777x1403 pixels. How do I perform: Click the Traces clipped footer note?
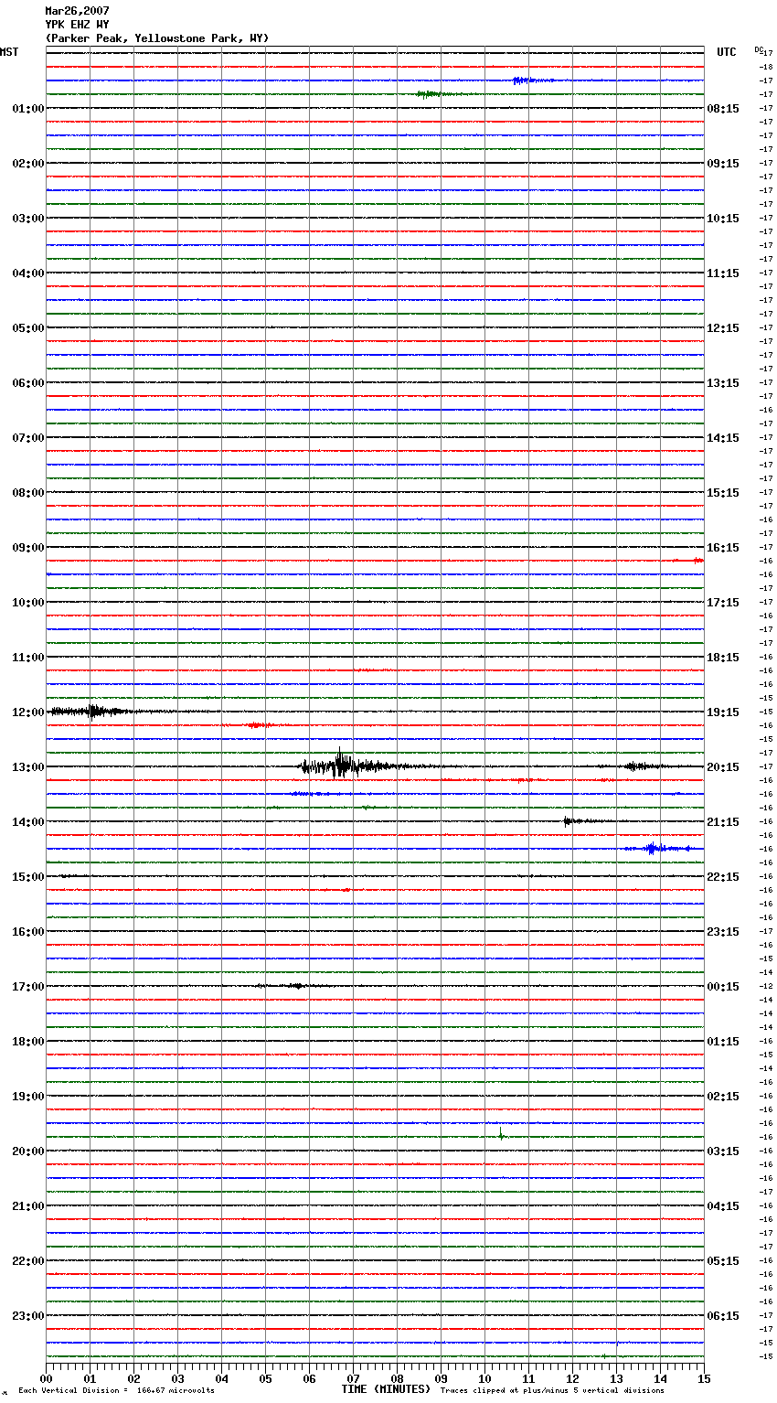(x=552, y=1390)
